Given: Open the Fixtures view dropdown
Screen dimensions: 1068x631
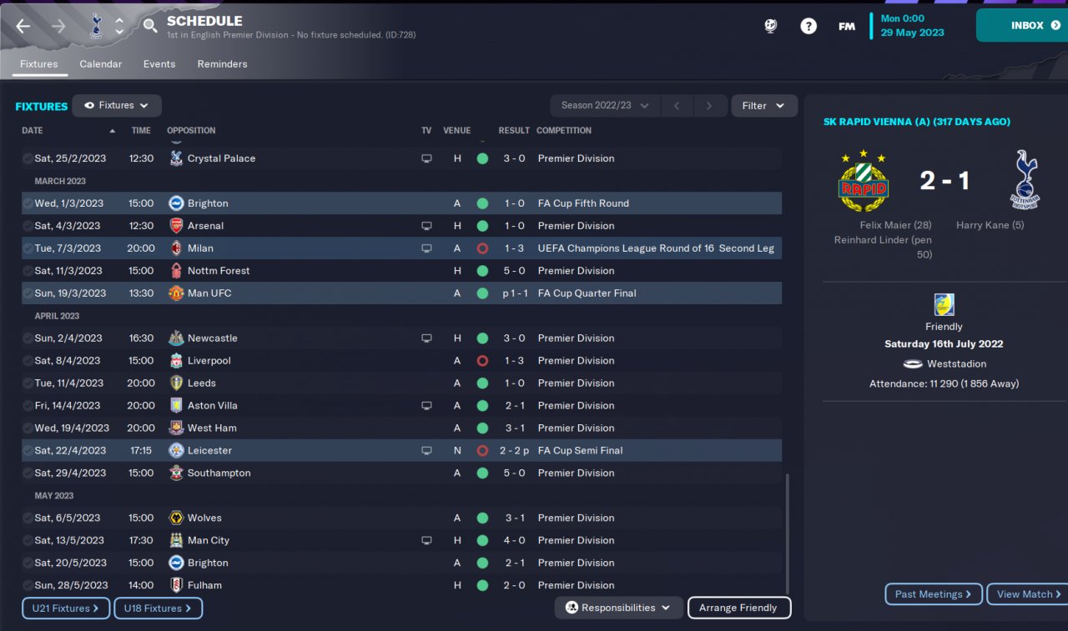Looking at the screenshot, I should pyautogui.click(x=117, y=106).
